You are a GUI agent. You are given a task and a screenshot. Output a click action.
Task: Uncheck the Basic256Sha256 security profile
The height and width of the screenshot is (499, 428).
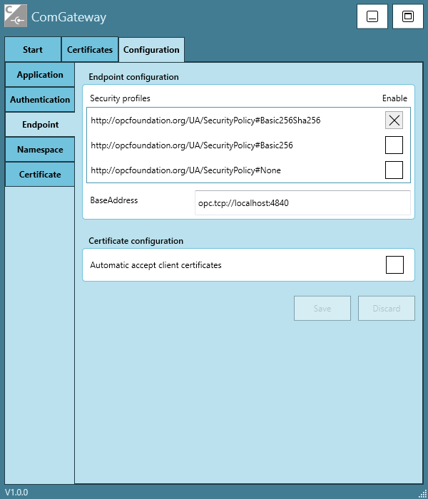(394, 120)
